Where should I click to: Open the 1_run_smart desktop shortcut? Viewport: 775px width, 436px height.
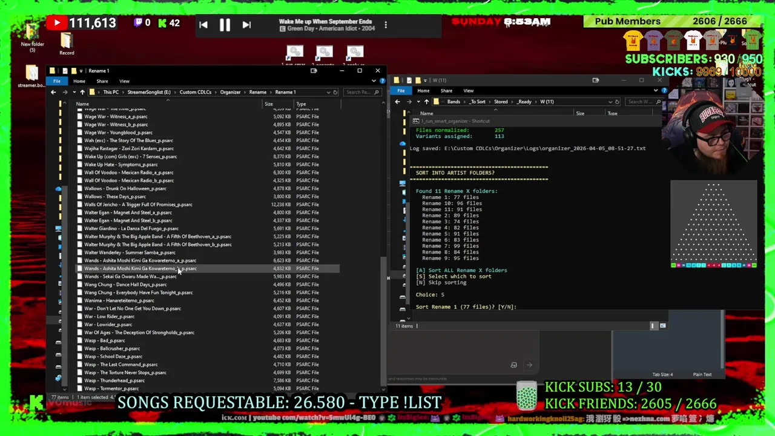[x=295, y=56]
